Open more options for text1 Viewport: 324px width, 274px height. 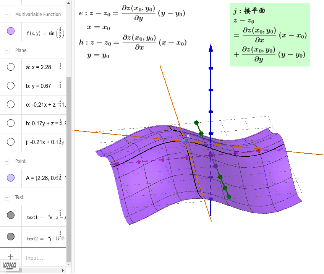pyautogui.click(x=60, y=213)
